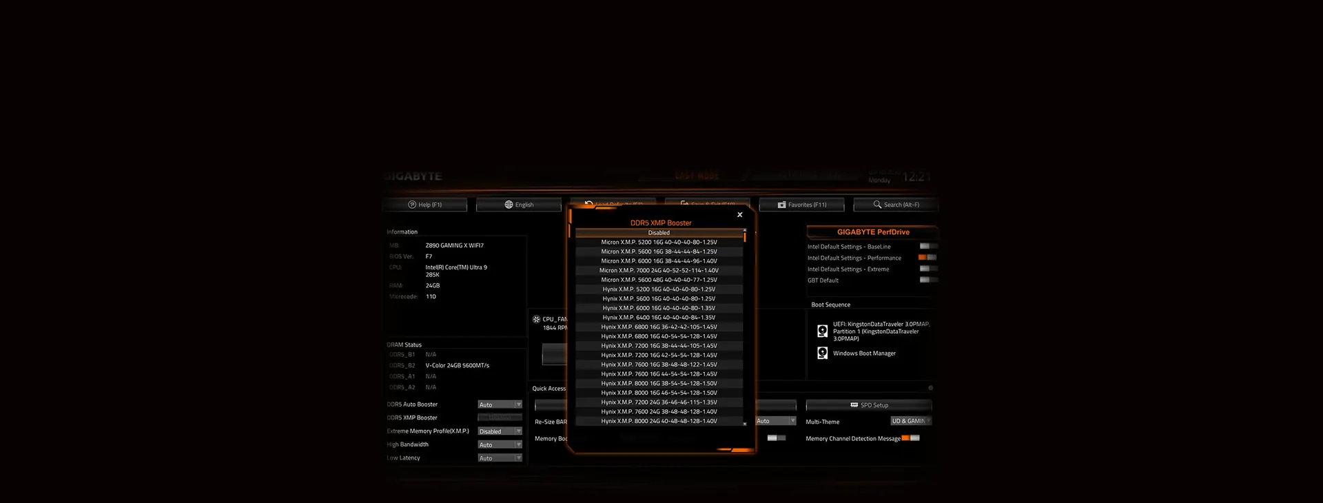1323x503 pixels.
Task: Open the Low Latency dropdown
Action: [x=500, y=458]
